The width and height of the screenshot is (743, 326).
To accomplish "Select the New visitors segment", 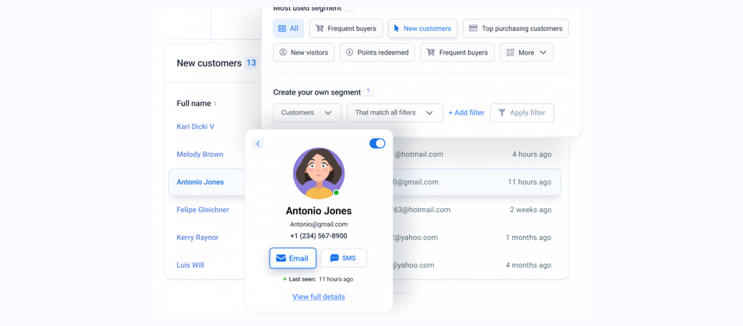I will pos(304,53).
